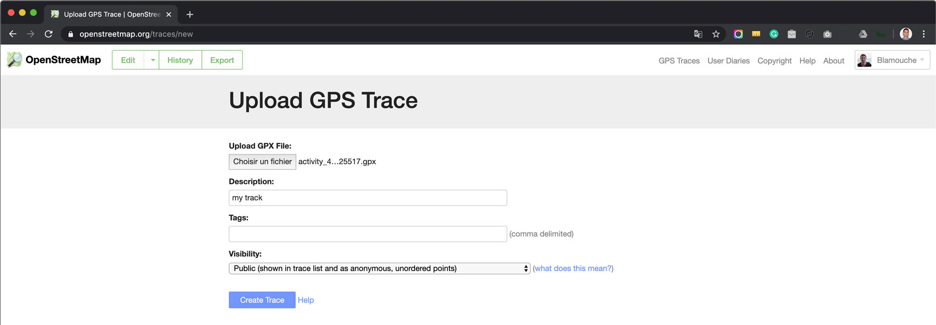The width and height of the screenshot is (936, 325).
Task: Click the yellow ruler extension icon
Action: pyautogui.click(x=756, y=34)
